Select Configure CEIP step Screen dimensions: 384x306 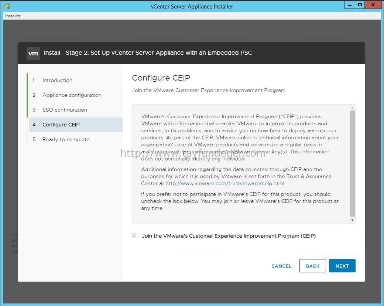[x=76, y=125]
